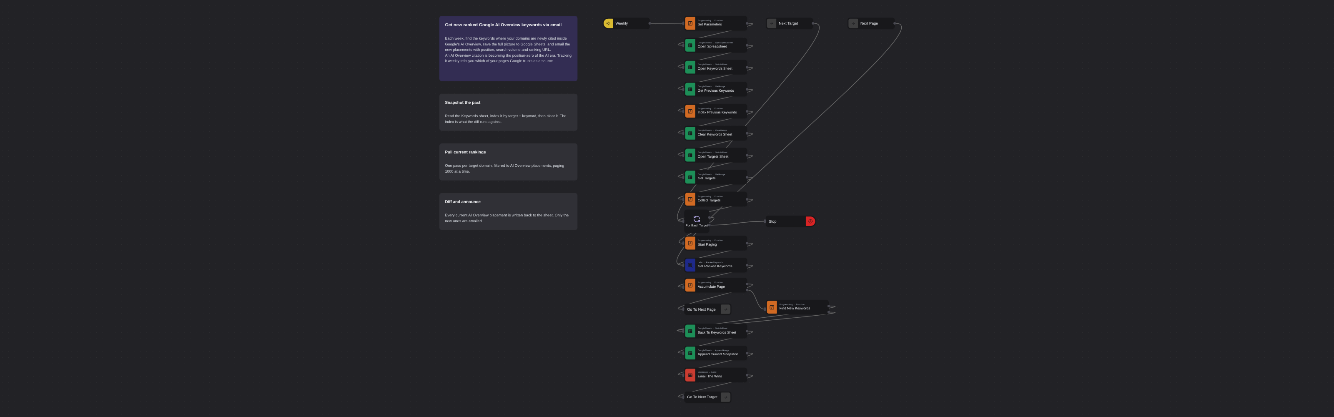Select the Stop node label
Image resolution: width=1334 pixels, height=417 pixels.
point(772,222)
